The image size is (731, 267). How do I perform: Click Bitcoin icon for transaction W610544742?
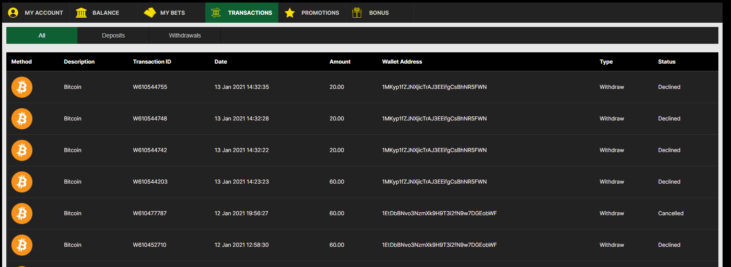point(22,150)
